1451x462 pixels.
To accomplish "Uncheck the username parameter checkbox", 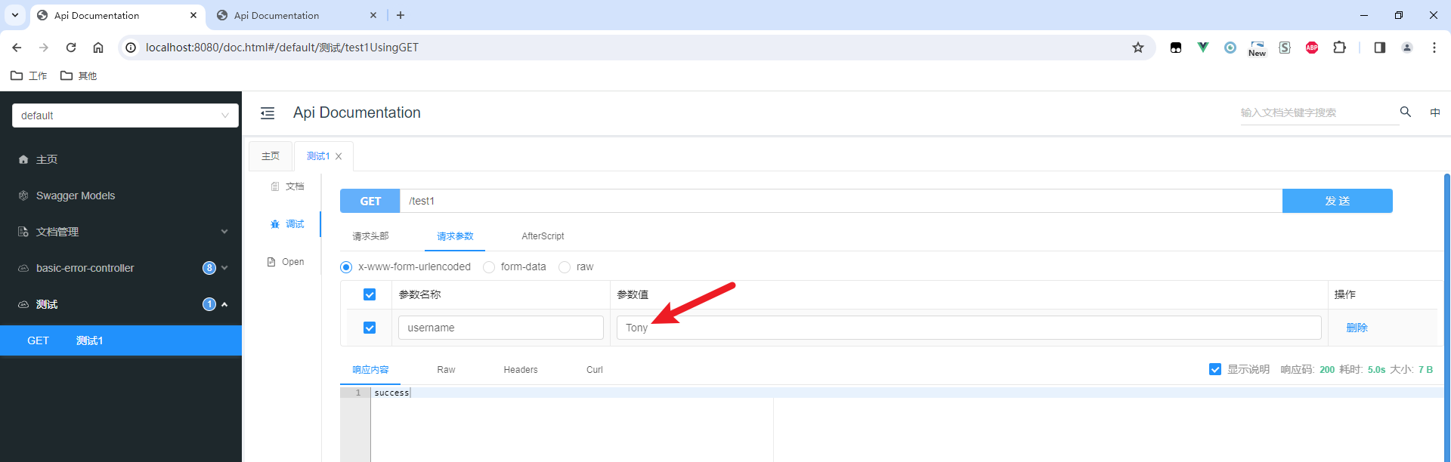I will pyautogui.click(x=370, y=328).
